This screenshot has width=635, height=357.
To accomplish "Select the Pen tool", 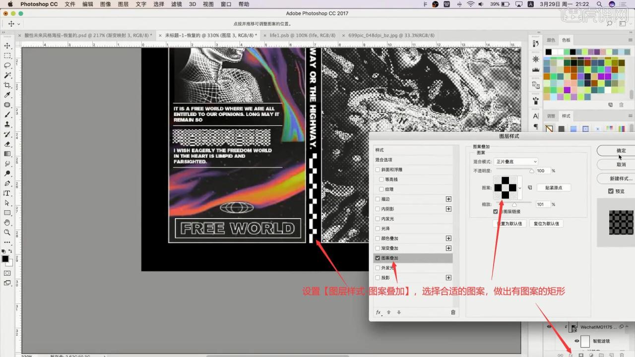I will (x=7, y=183).
